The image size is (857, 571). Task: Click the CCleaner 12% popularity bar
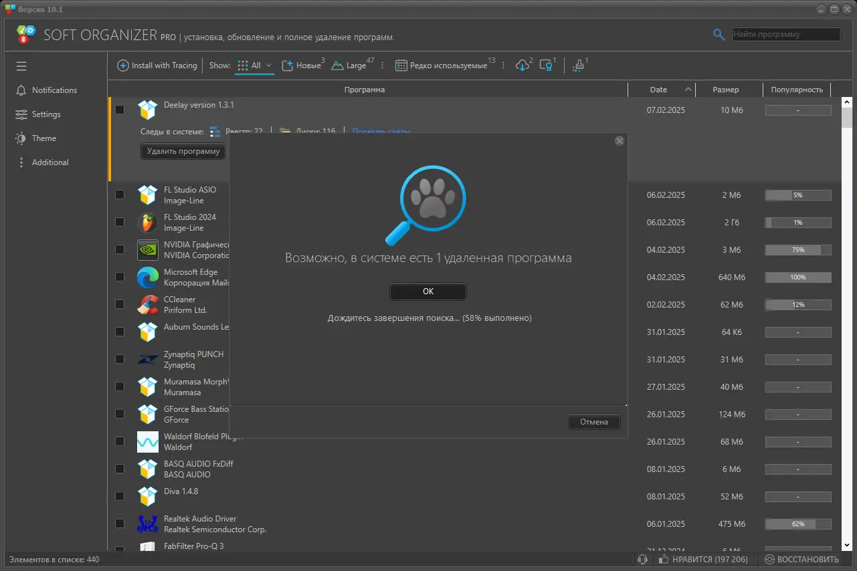tap(798, 305)
